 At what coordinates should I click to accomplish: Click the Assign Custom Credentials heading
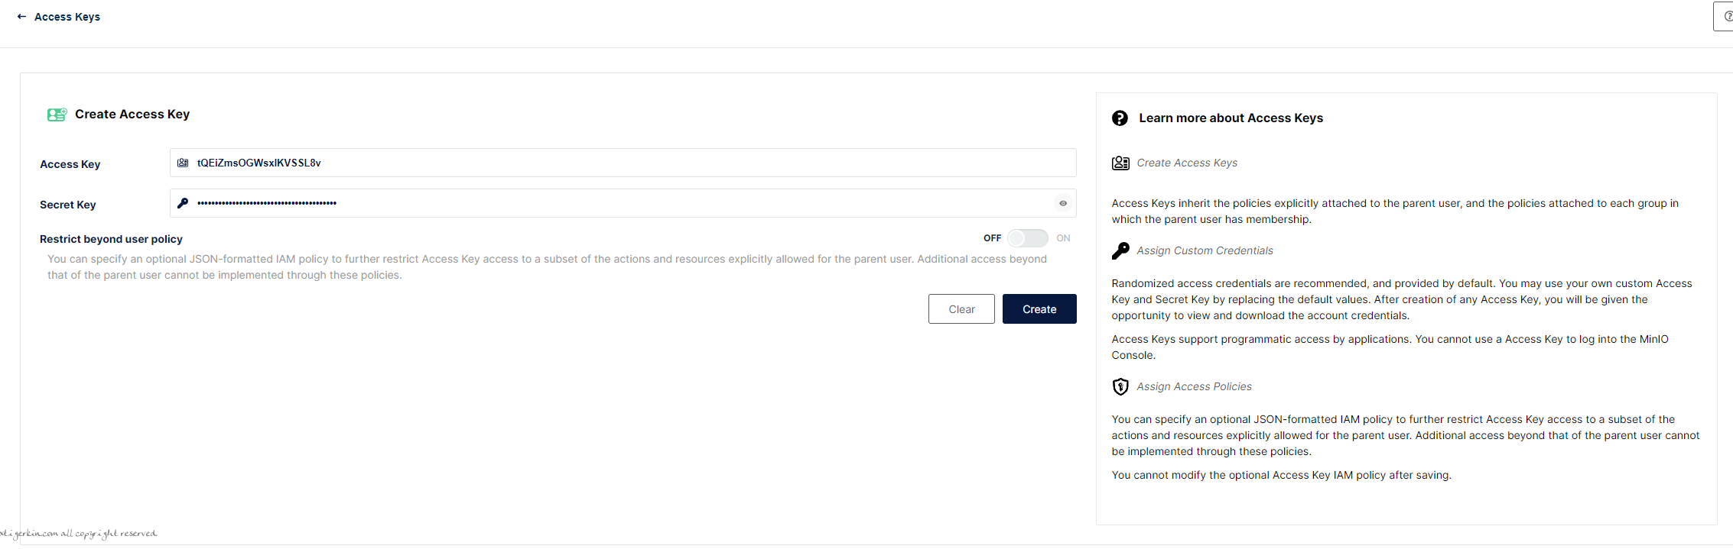[1205, 250]
